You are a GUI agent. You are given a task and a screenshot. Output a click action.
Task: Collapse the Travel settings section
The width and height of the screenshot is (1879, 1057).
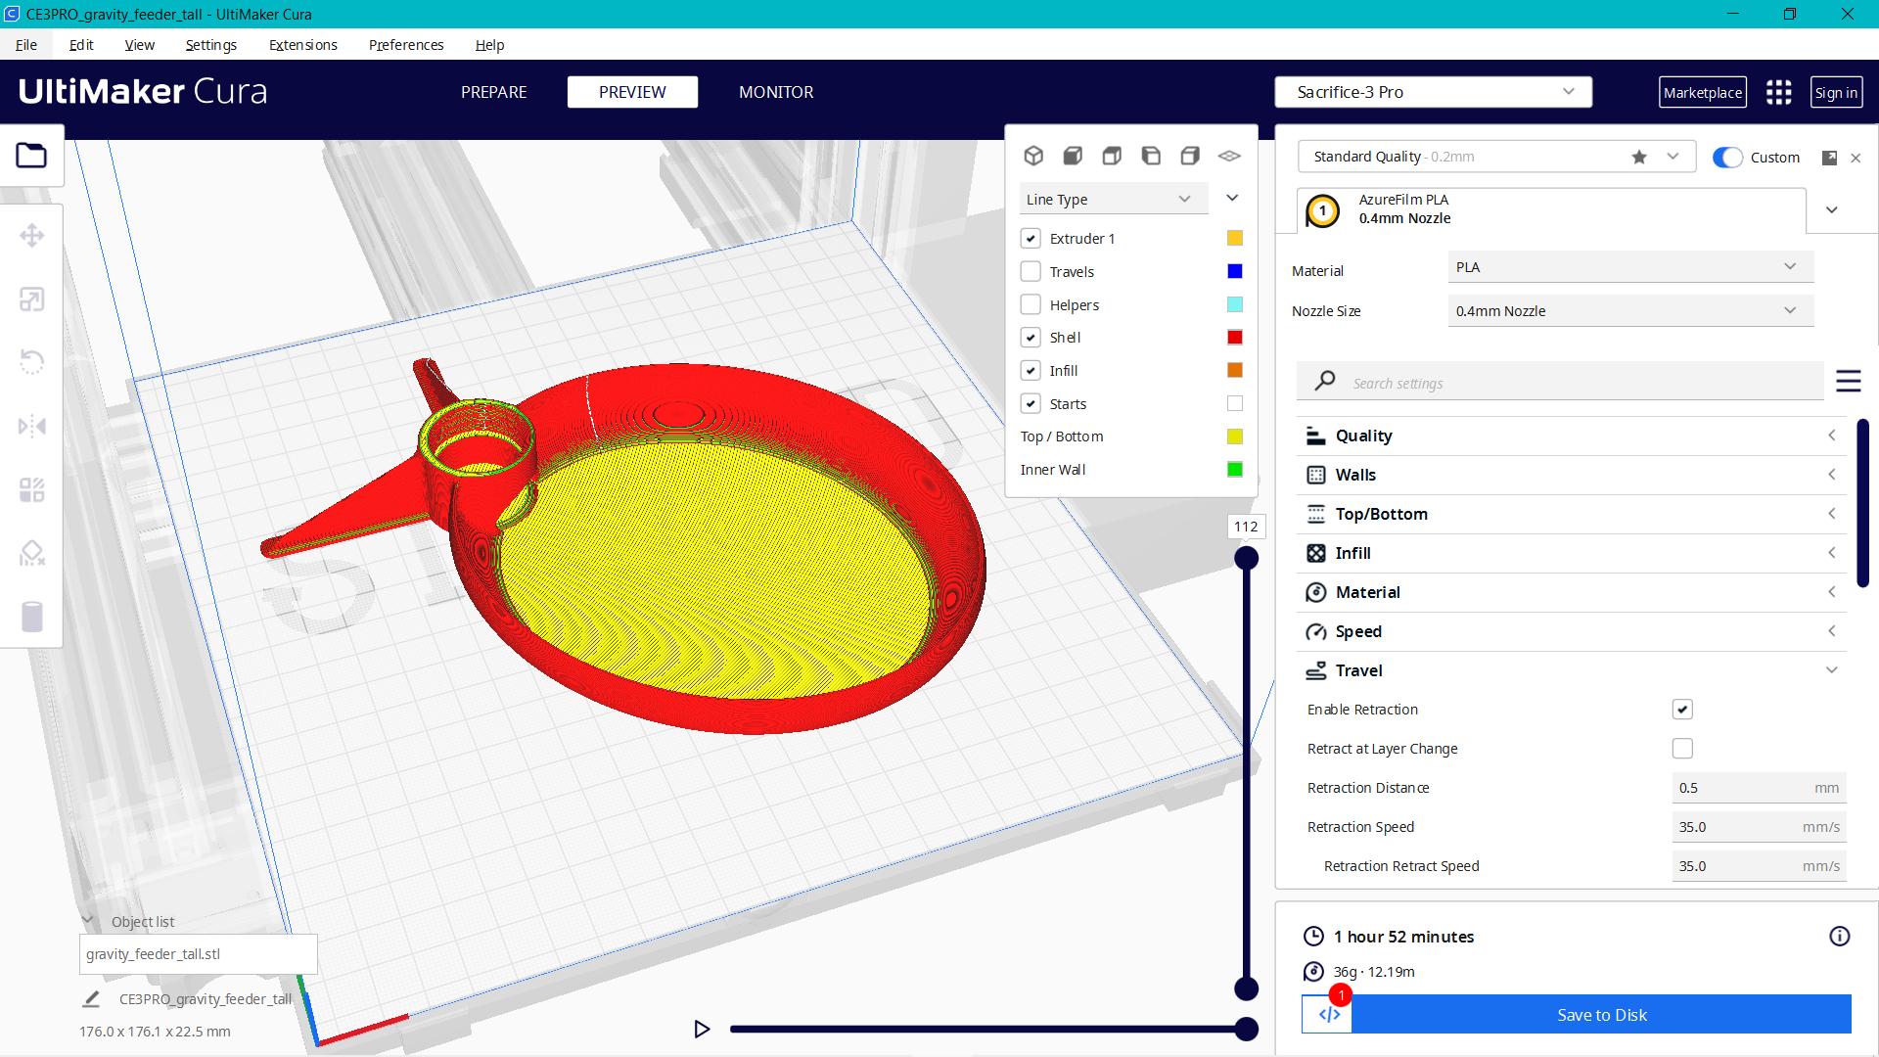click(x=1832, y=669)
